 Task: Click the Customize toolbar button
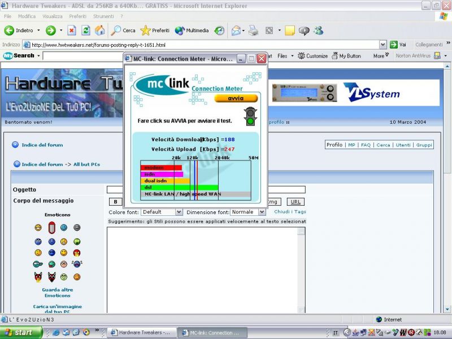(x=313, y=55)
